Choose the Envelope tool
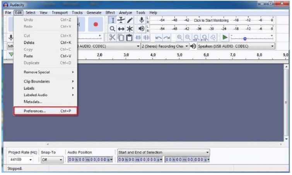 (x=121, y=20)
